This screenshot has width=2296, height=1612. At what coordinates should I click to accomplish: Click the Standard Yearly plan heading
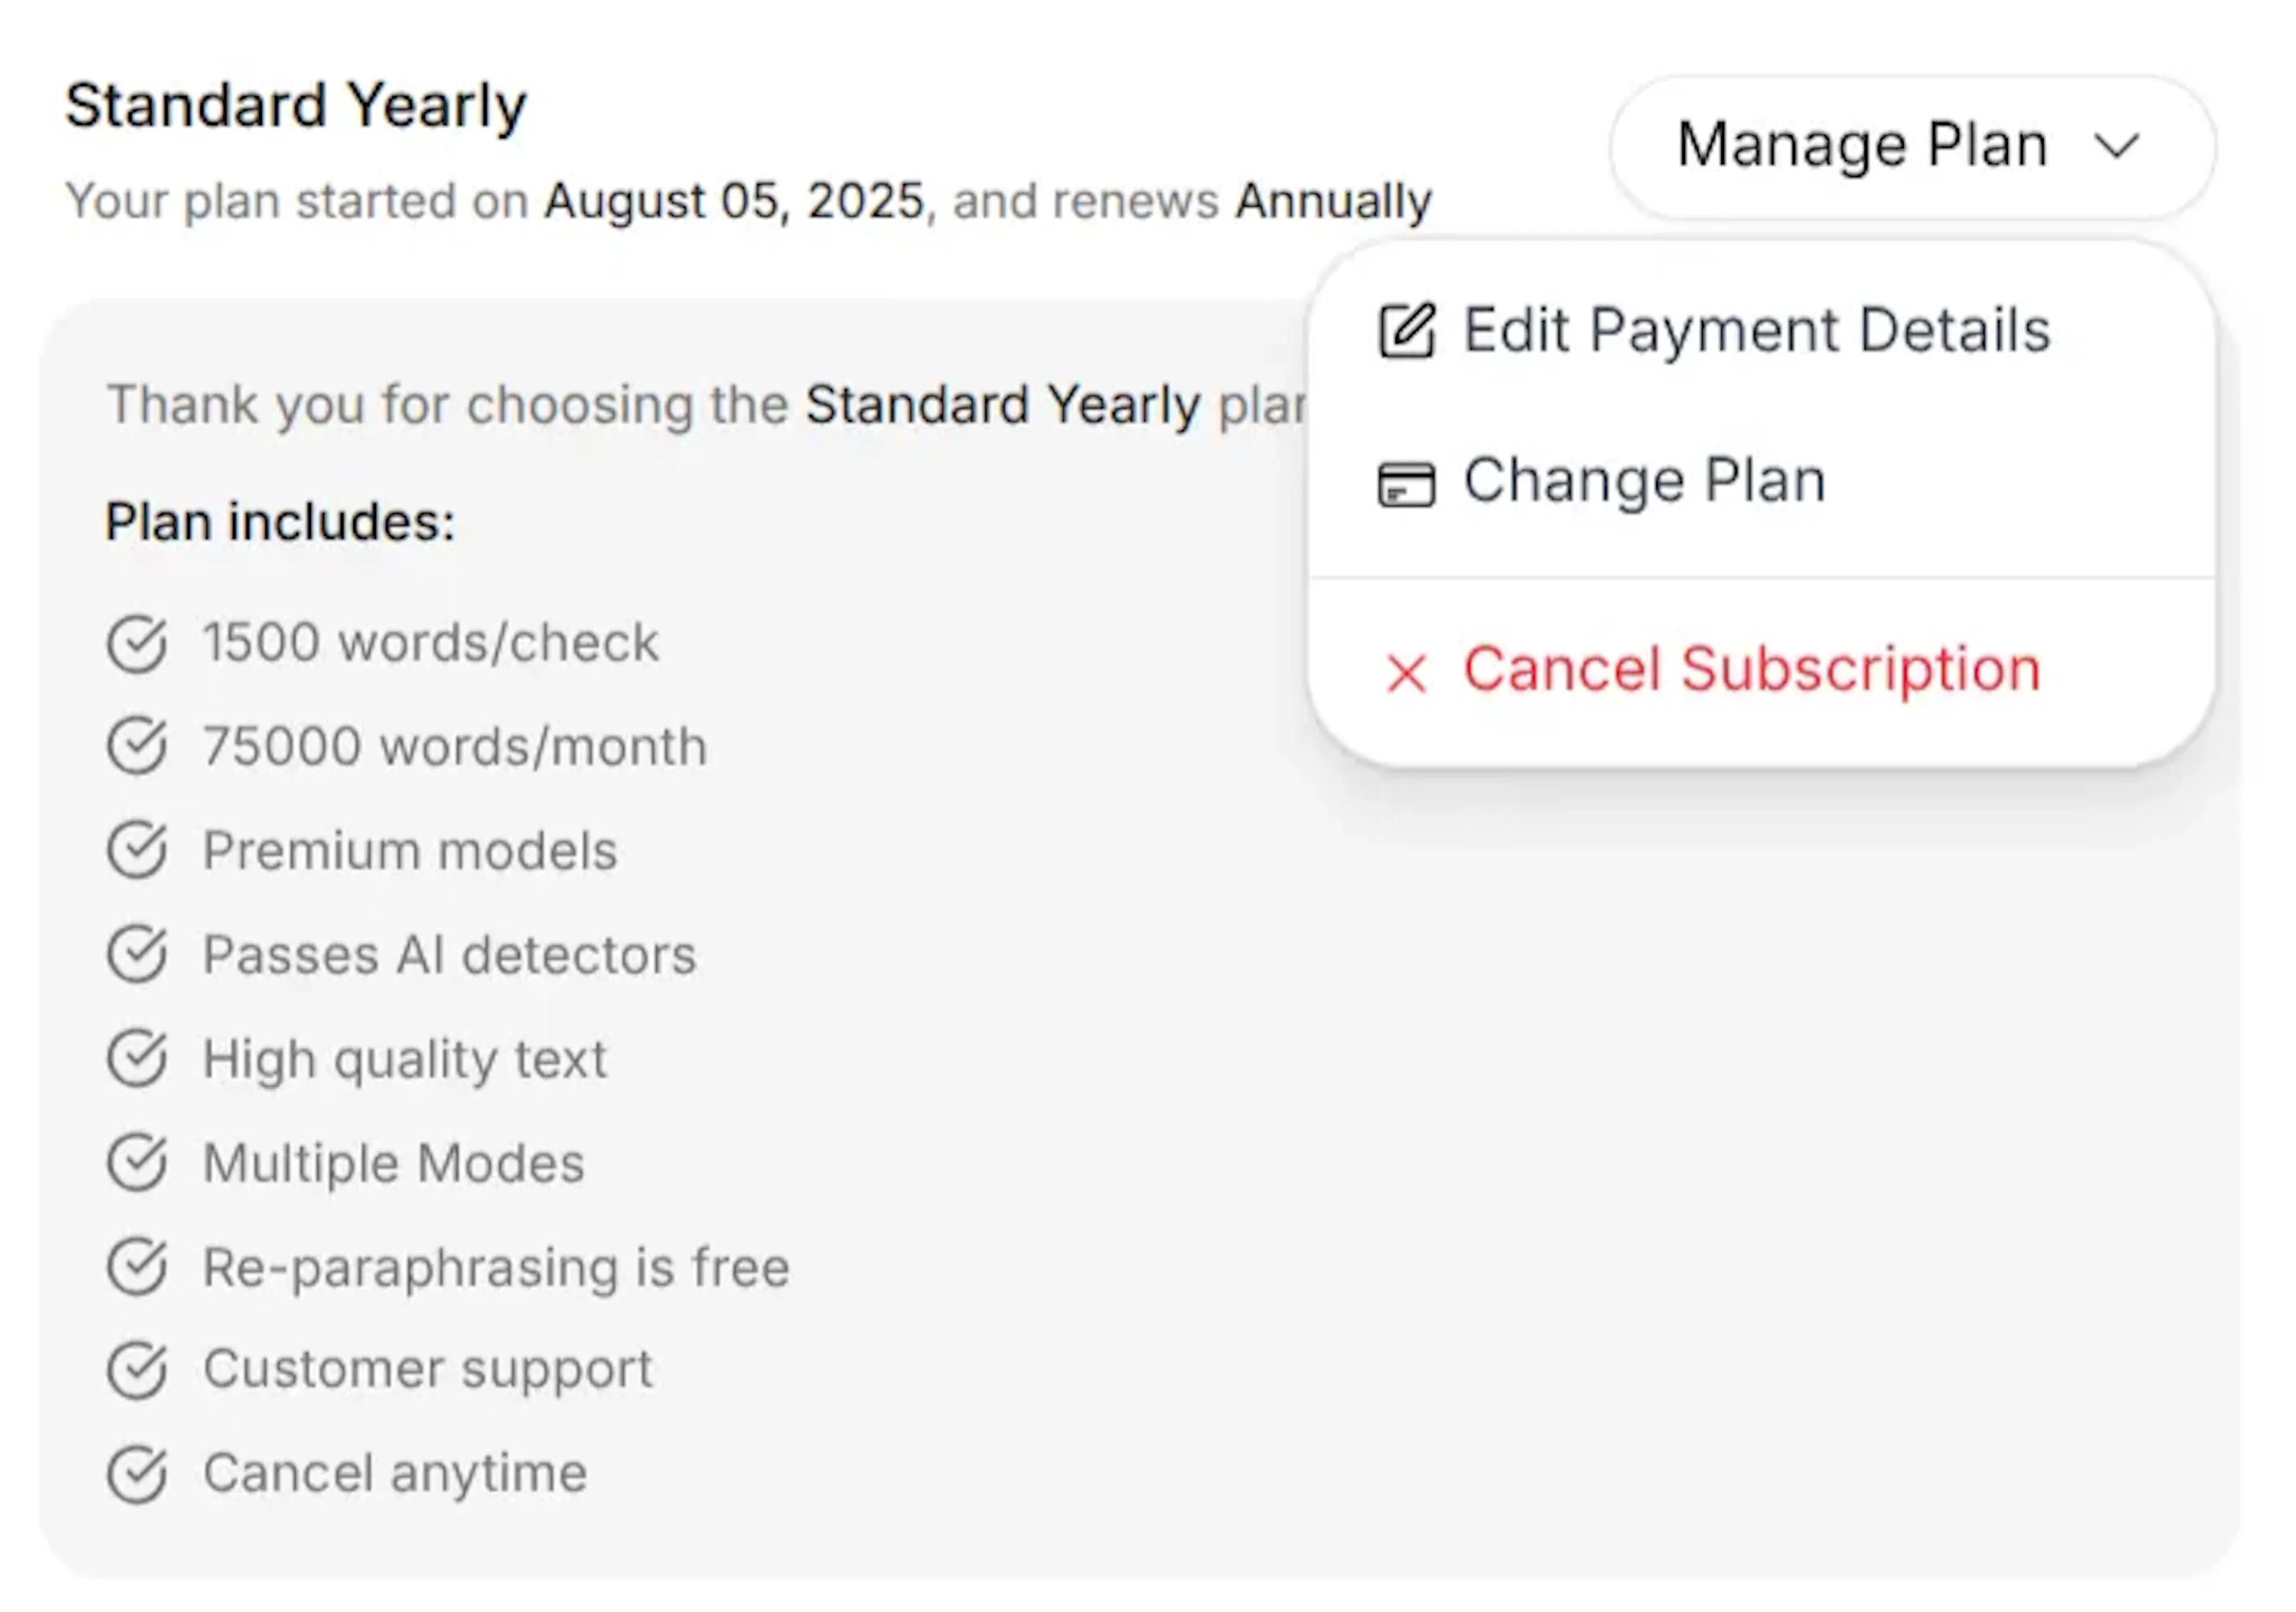(296, 105)
